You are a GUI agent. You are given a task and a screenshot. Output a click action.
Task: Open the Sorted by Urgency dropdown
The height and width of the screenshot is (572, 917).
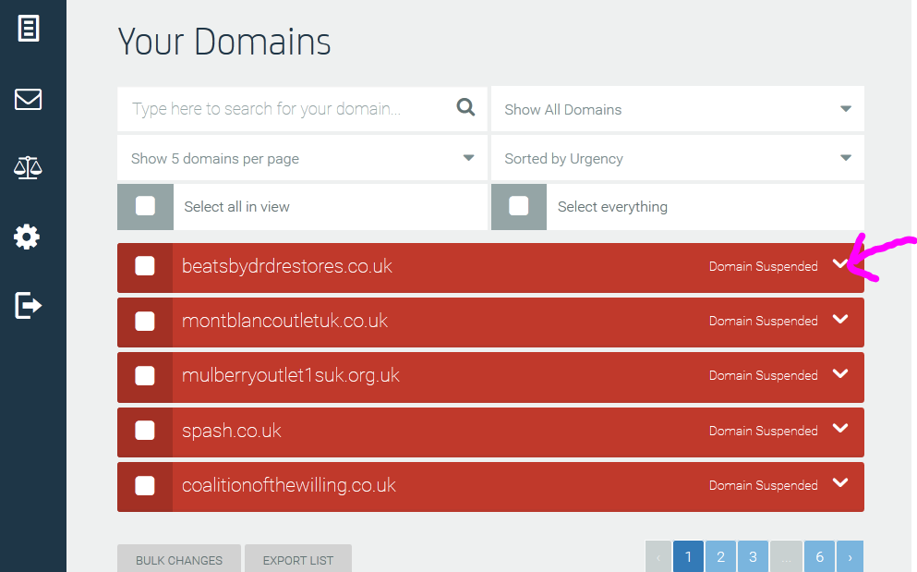click(x=677, y=158)
